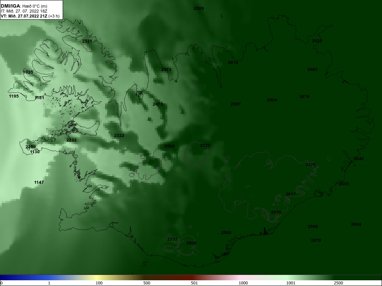This screenshot has height=286, width=382.
Task: Click the 2814 value on the map
Action: tap(233, 63)
